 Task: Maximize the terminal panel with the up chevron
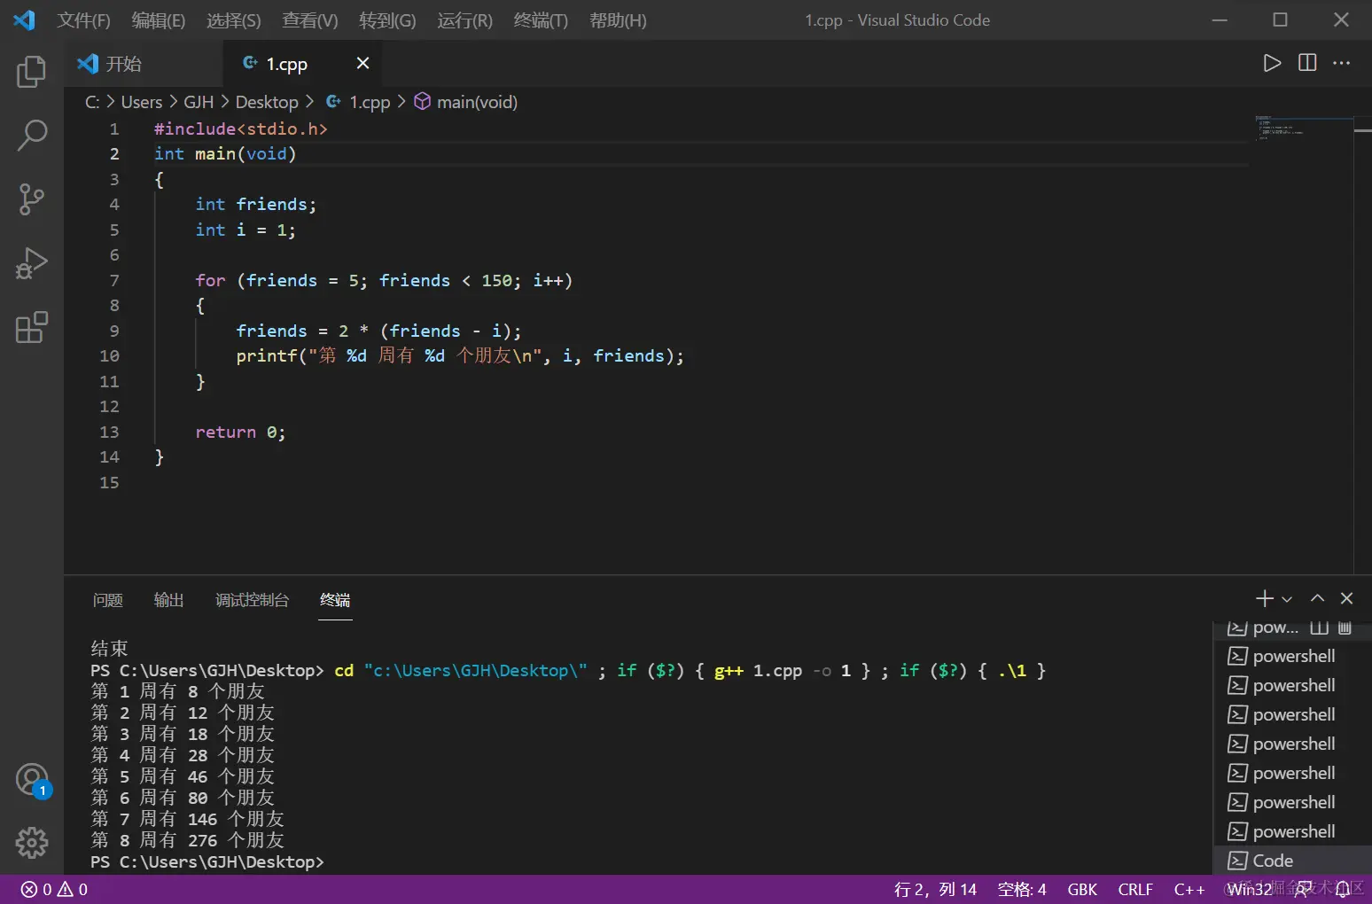pyautogui.click(x=1318, y=599)
